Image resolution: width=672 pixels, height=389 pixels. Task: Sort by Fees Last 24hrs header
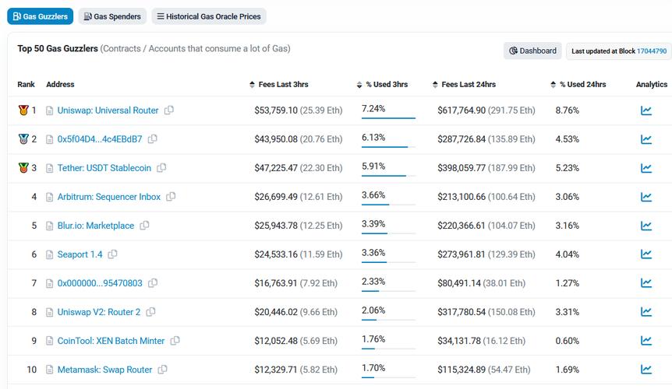click(x=469, y=84)
